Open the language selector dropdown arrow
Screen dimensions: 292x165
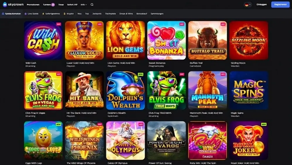250,5
